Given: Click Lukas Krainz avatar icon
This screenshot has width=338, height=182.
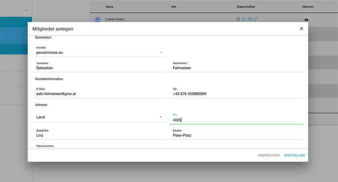Looking at the screenshot, I should pyautogui.click(x=97, y=19).
